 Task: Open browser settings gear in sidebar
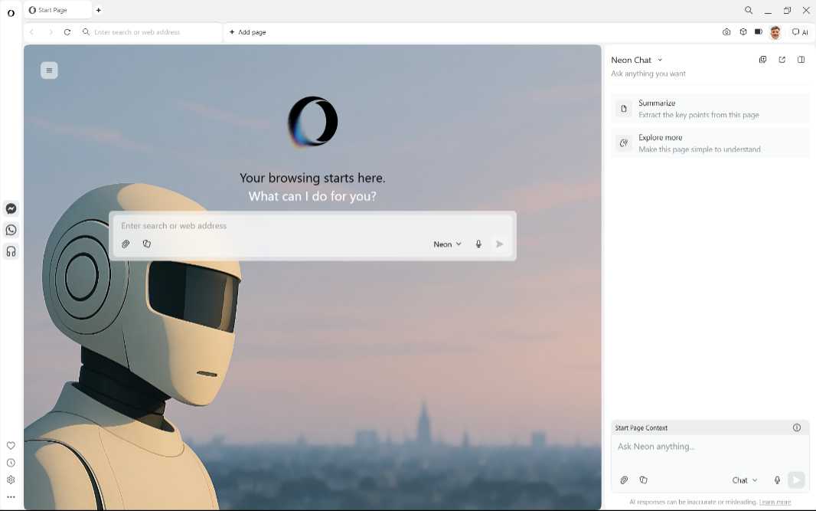point(11,480)
